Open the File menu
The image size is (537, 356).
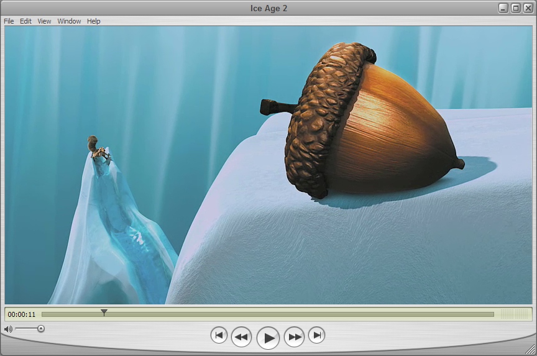(9, 21)
